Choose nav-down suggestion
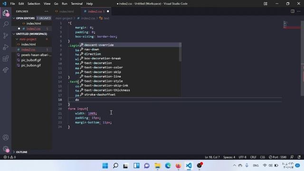 click(129, 49)
